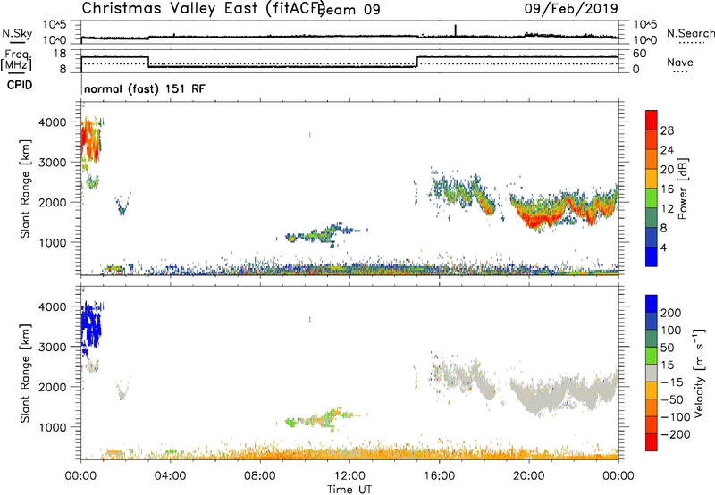Select the N.Search legend label
Viewport: 715px width, 495px height.
(691, 33)
